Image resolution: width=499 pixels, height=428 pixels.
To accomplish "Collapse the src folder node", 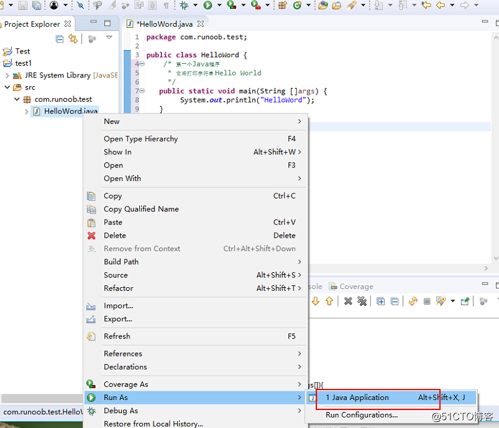I will click(x=7, y=87).
